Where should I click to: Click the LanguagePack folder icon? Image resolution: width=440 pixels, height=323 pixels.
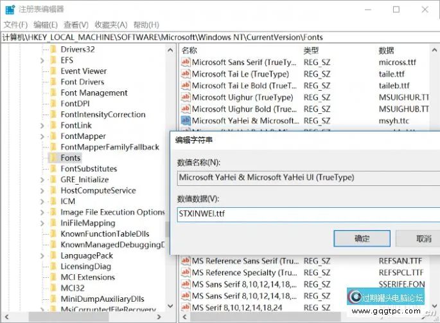[x=53, y=255]
